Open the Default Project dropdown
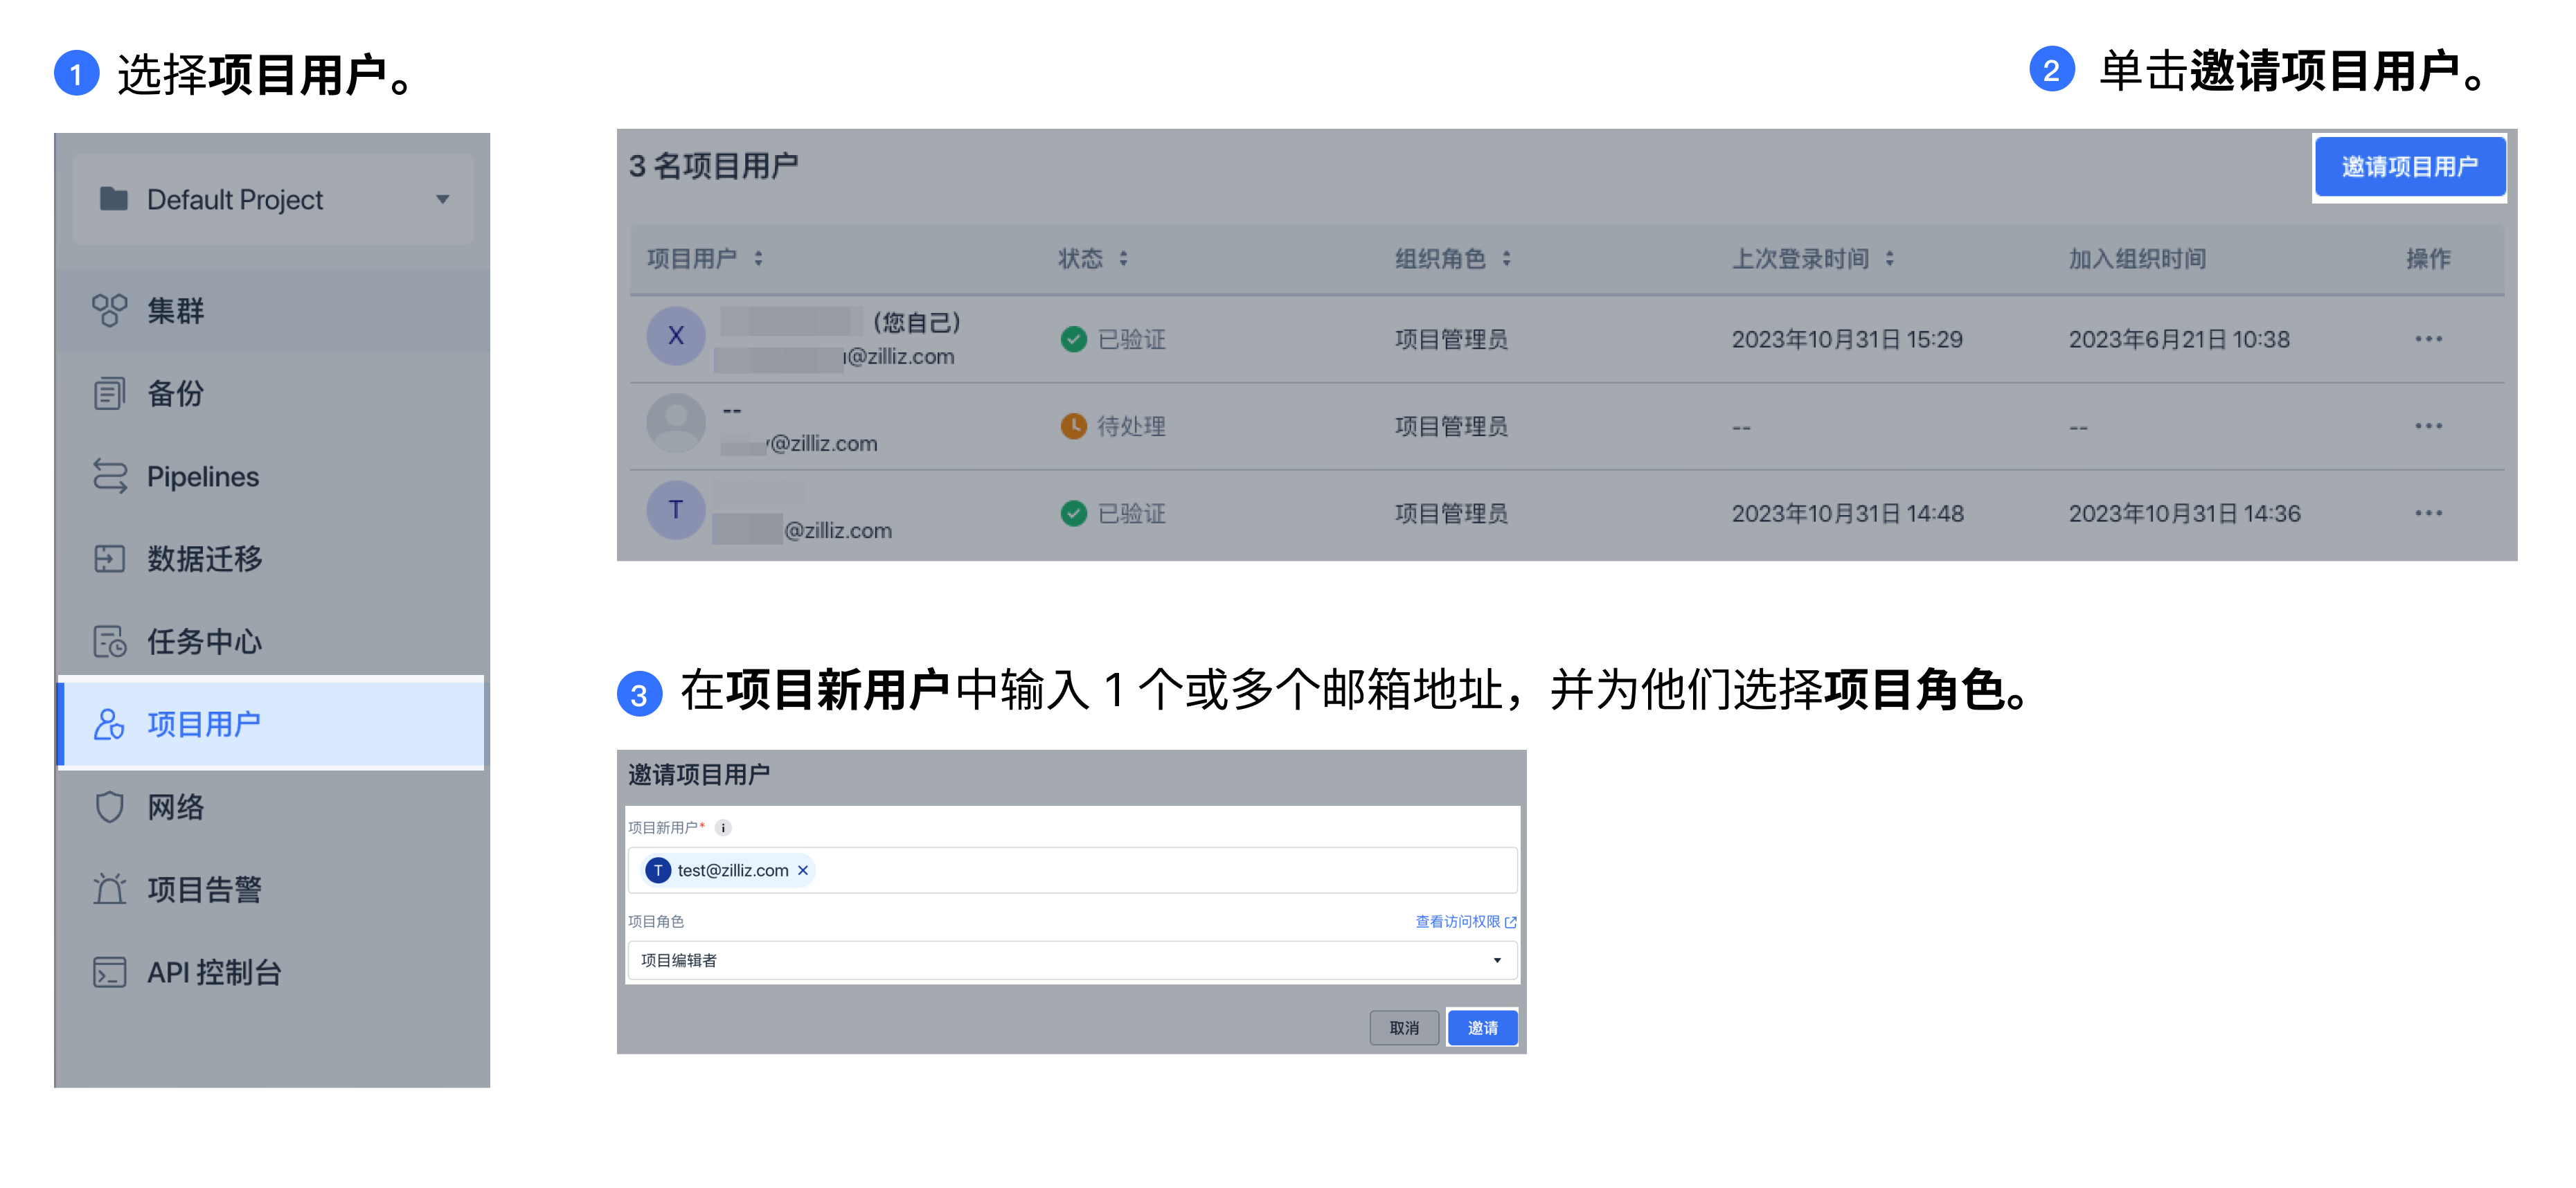This screenshot has height=1188, width=2576. pyautogui.click(x=272, y=200)
